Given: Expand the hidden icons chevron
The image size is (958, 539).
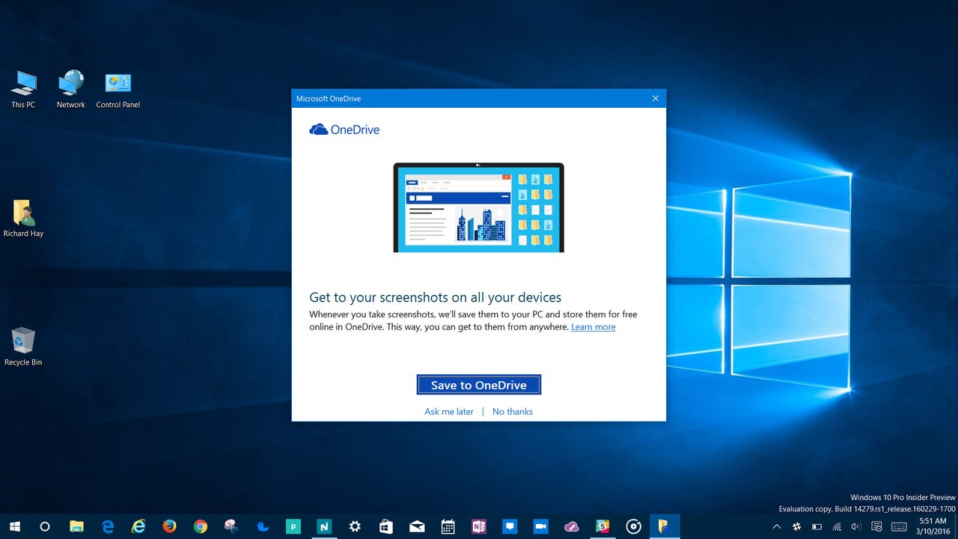Looking at the screenshot, I should 777,526.
